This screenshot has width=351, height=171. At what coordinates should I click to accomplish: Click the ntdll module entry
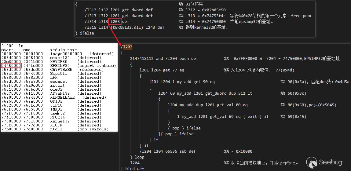(56, 129)
